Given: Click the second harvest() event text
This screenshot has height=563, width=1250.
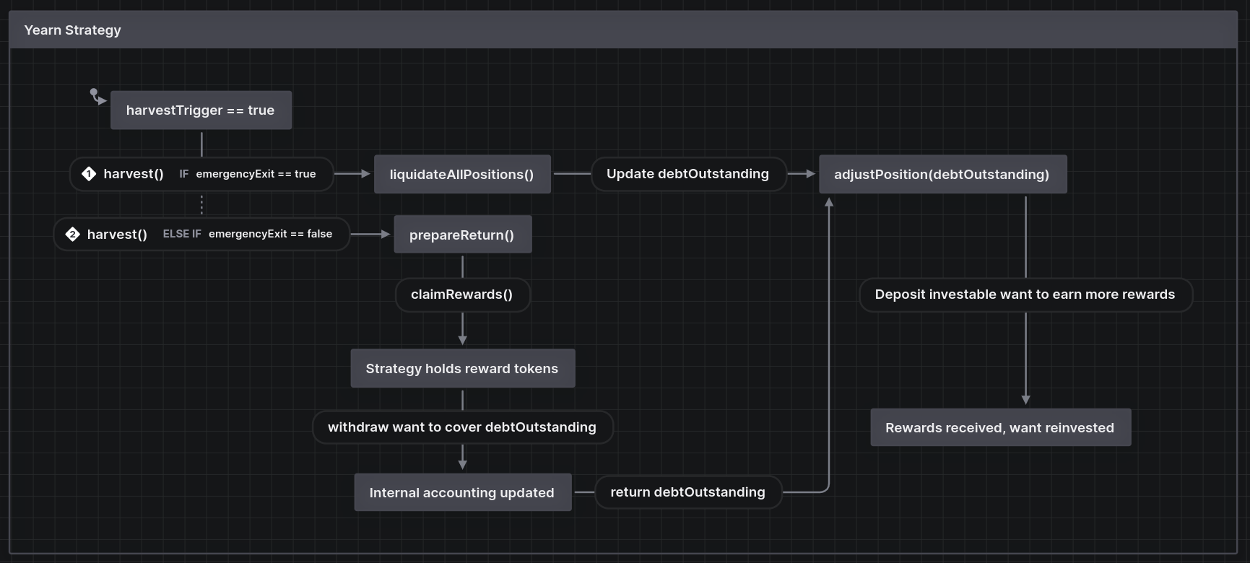Looking at the screenshot, I should pyautogui.click(x=117, y=235).
